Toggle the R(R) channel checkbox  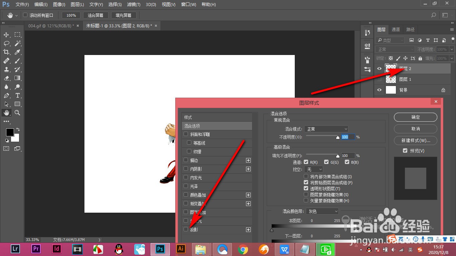(x=306, y=162)
